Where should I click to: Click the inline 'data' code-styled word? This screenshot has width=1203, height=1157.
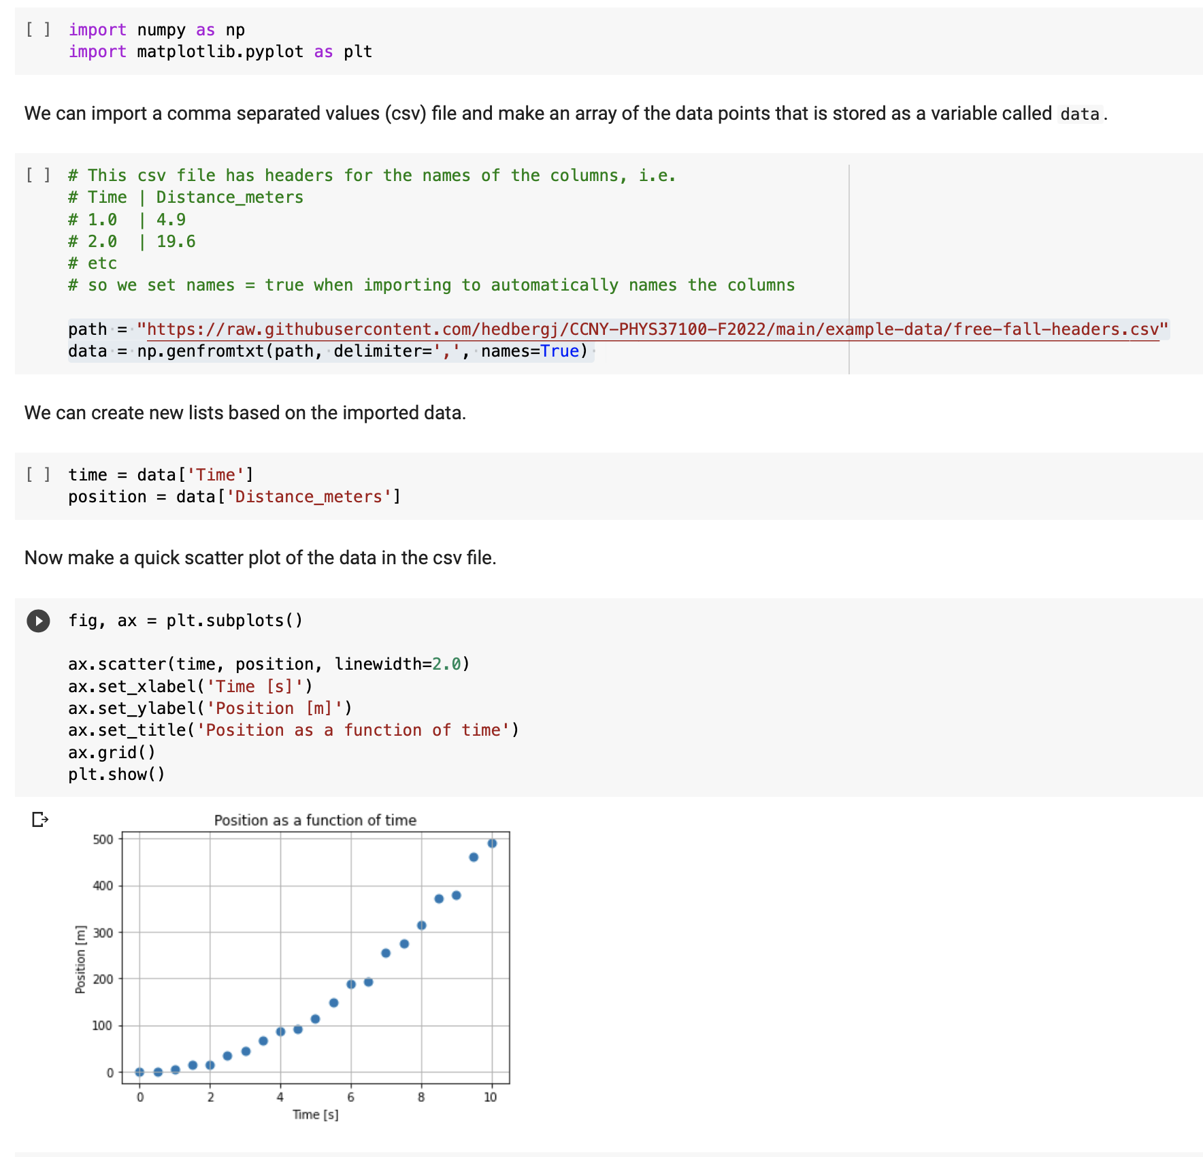[x=1079, y=114]
